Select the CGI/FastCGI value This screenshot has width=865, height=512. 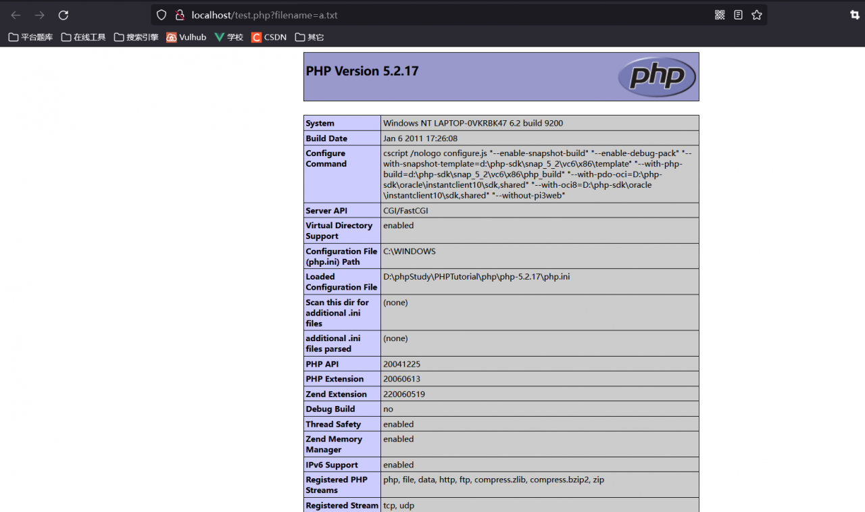pos(405,211)
